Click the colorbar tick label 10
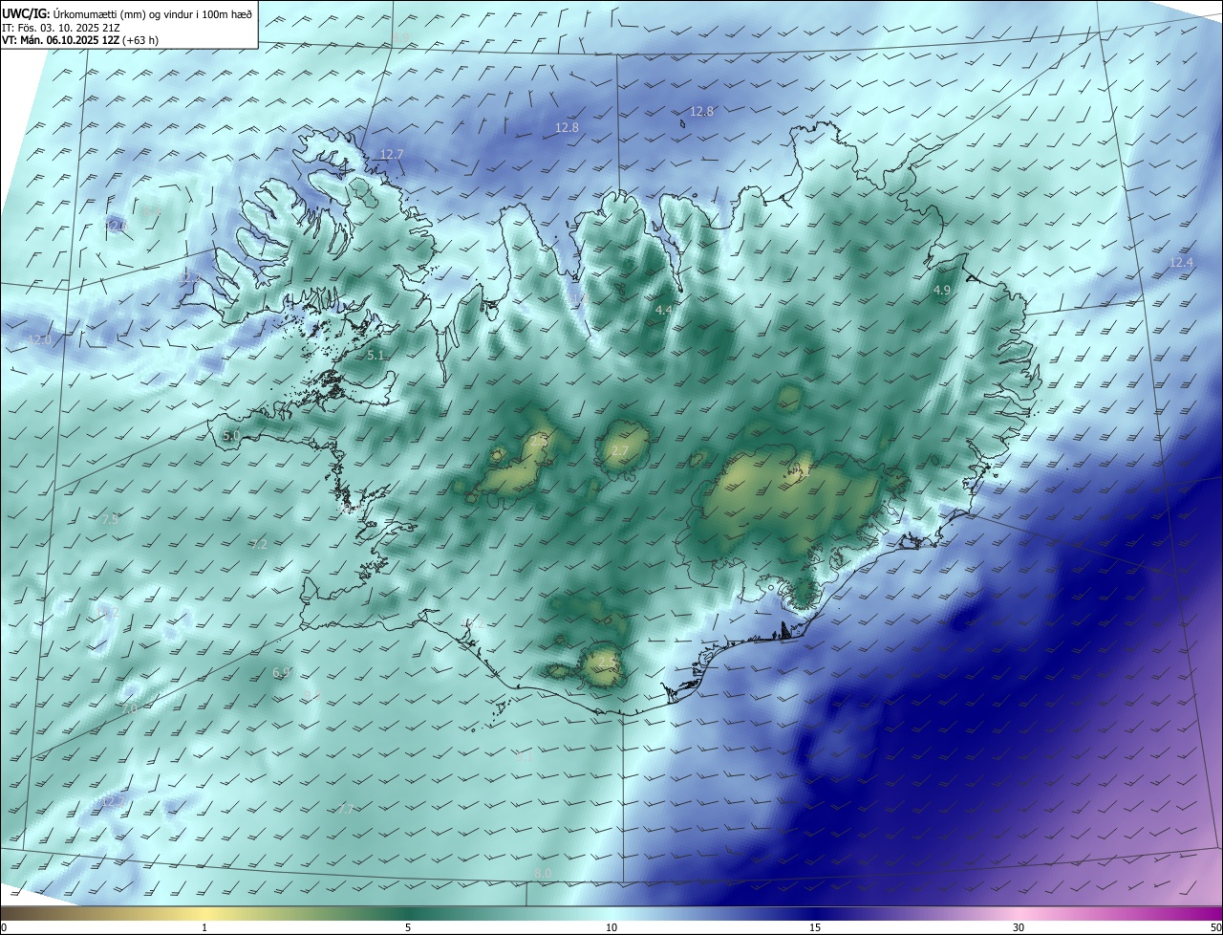The height and width of the screenshot is (935, 1223). click(611, 927)
